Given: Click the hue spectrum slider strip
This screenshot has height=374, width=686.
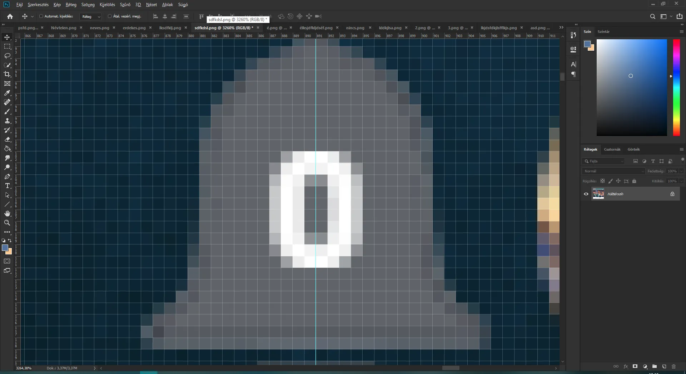Looking at the screenshot, I should 676,87.
